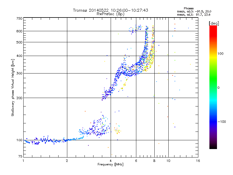Click the 10 tick label on frequency axis
Screen dimensions: 233x175
pyautogui.click(x=168, y=161)
